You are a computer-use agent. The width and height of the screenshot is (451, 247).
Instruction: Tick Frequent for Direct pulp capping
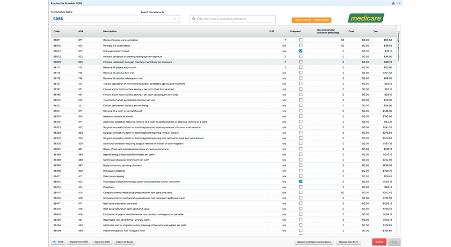(x=301, y=176)
